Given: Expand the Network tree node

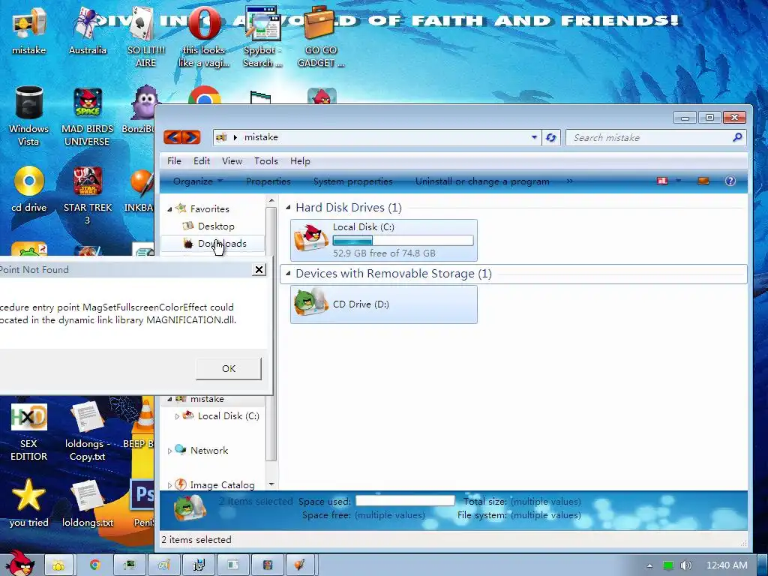Looking at the screenshot, I should (169, 451).
